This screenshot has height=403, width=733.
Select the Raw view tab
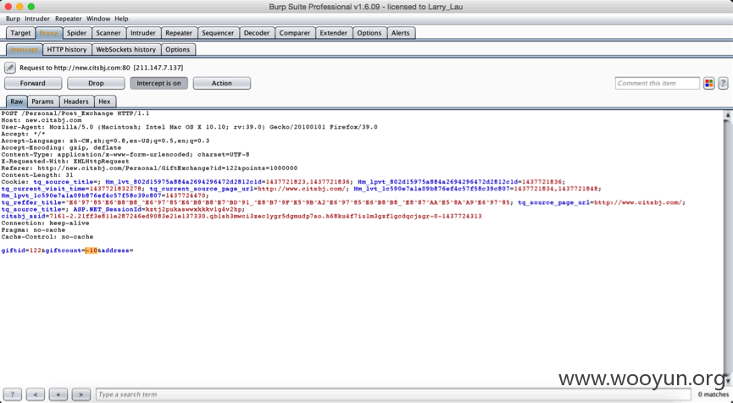[x=17, y=102]
